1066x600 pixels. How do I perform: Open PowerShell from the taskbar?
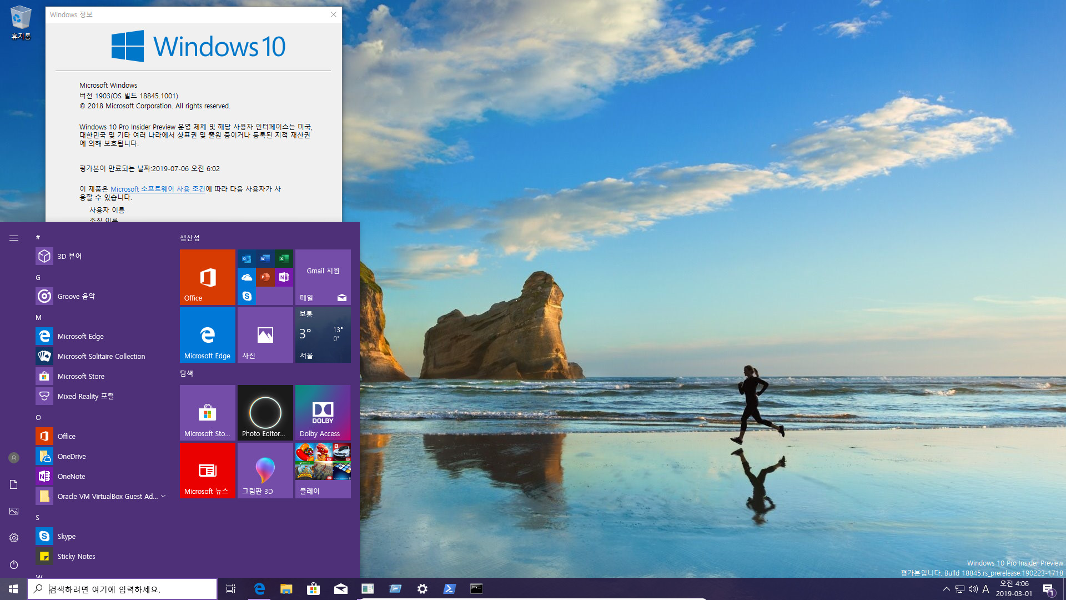point(450,589)
